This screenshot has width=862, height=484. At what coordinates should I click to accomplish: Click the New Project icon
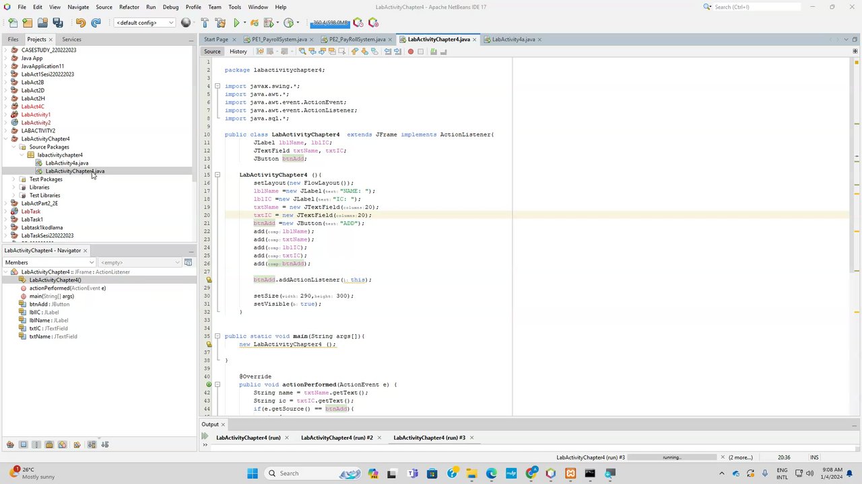(28, 23)
